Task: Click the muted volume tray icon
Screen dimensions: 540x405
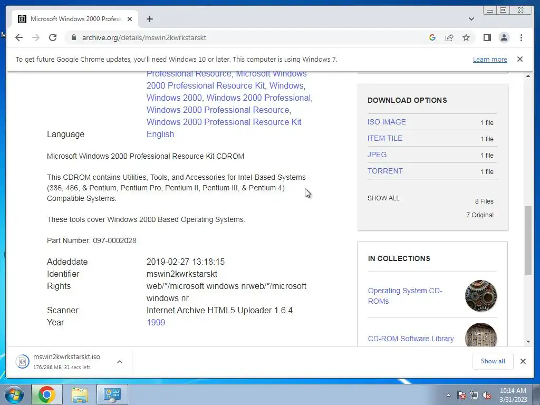Action: coord(487,395)
